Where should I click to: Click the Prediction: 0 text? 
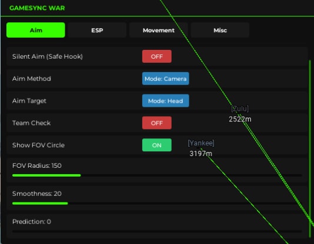click(x=32, y=222)
